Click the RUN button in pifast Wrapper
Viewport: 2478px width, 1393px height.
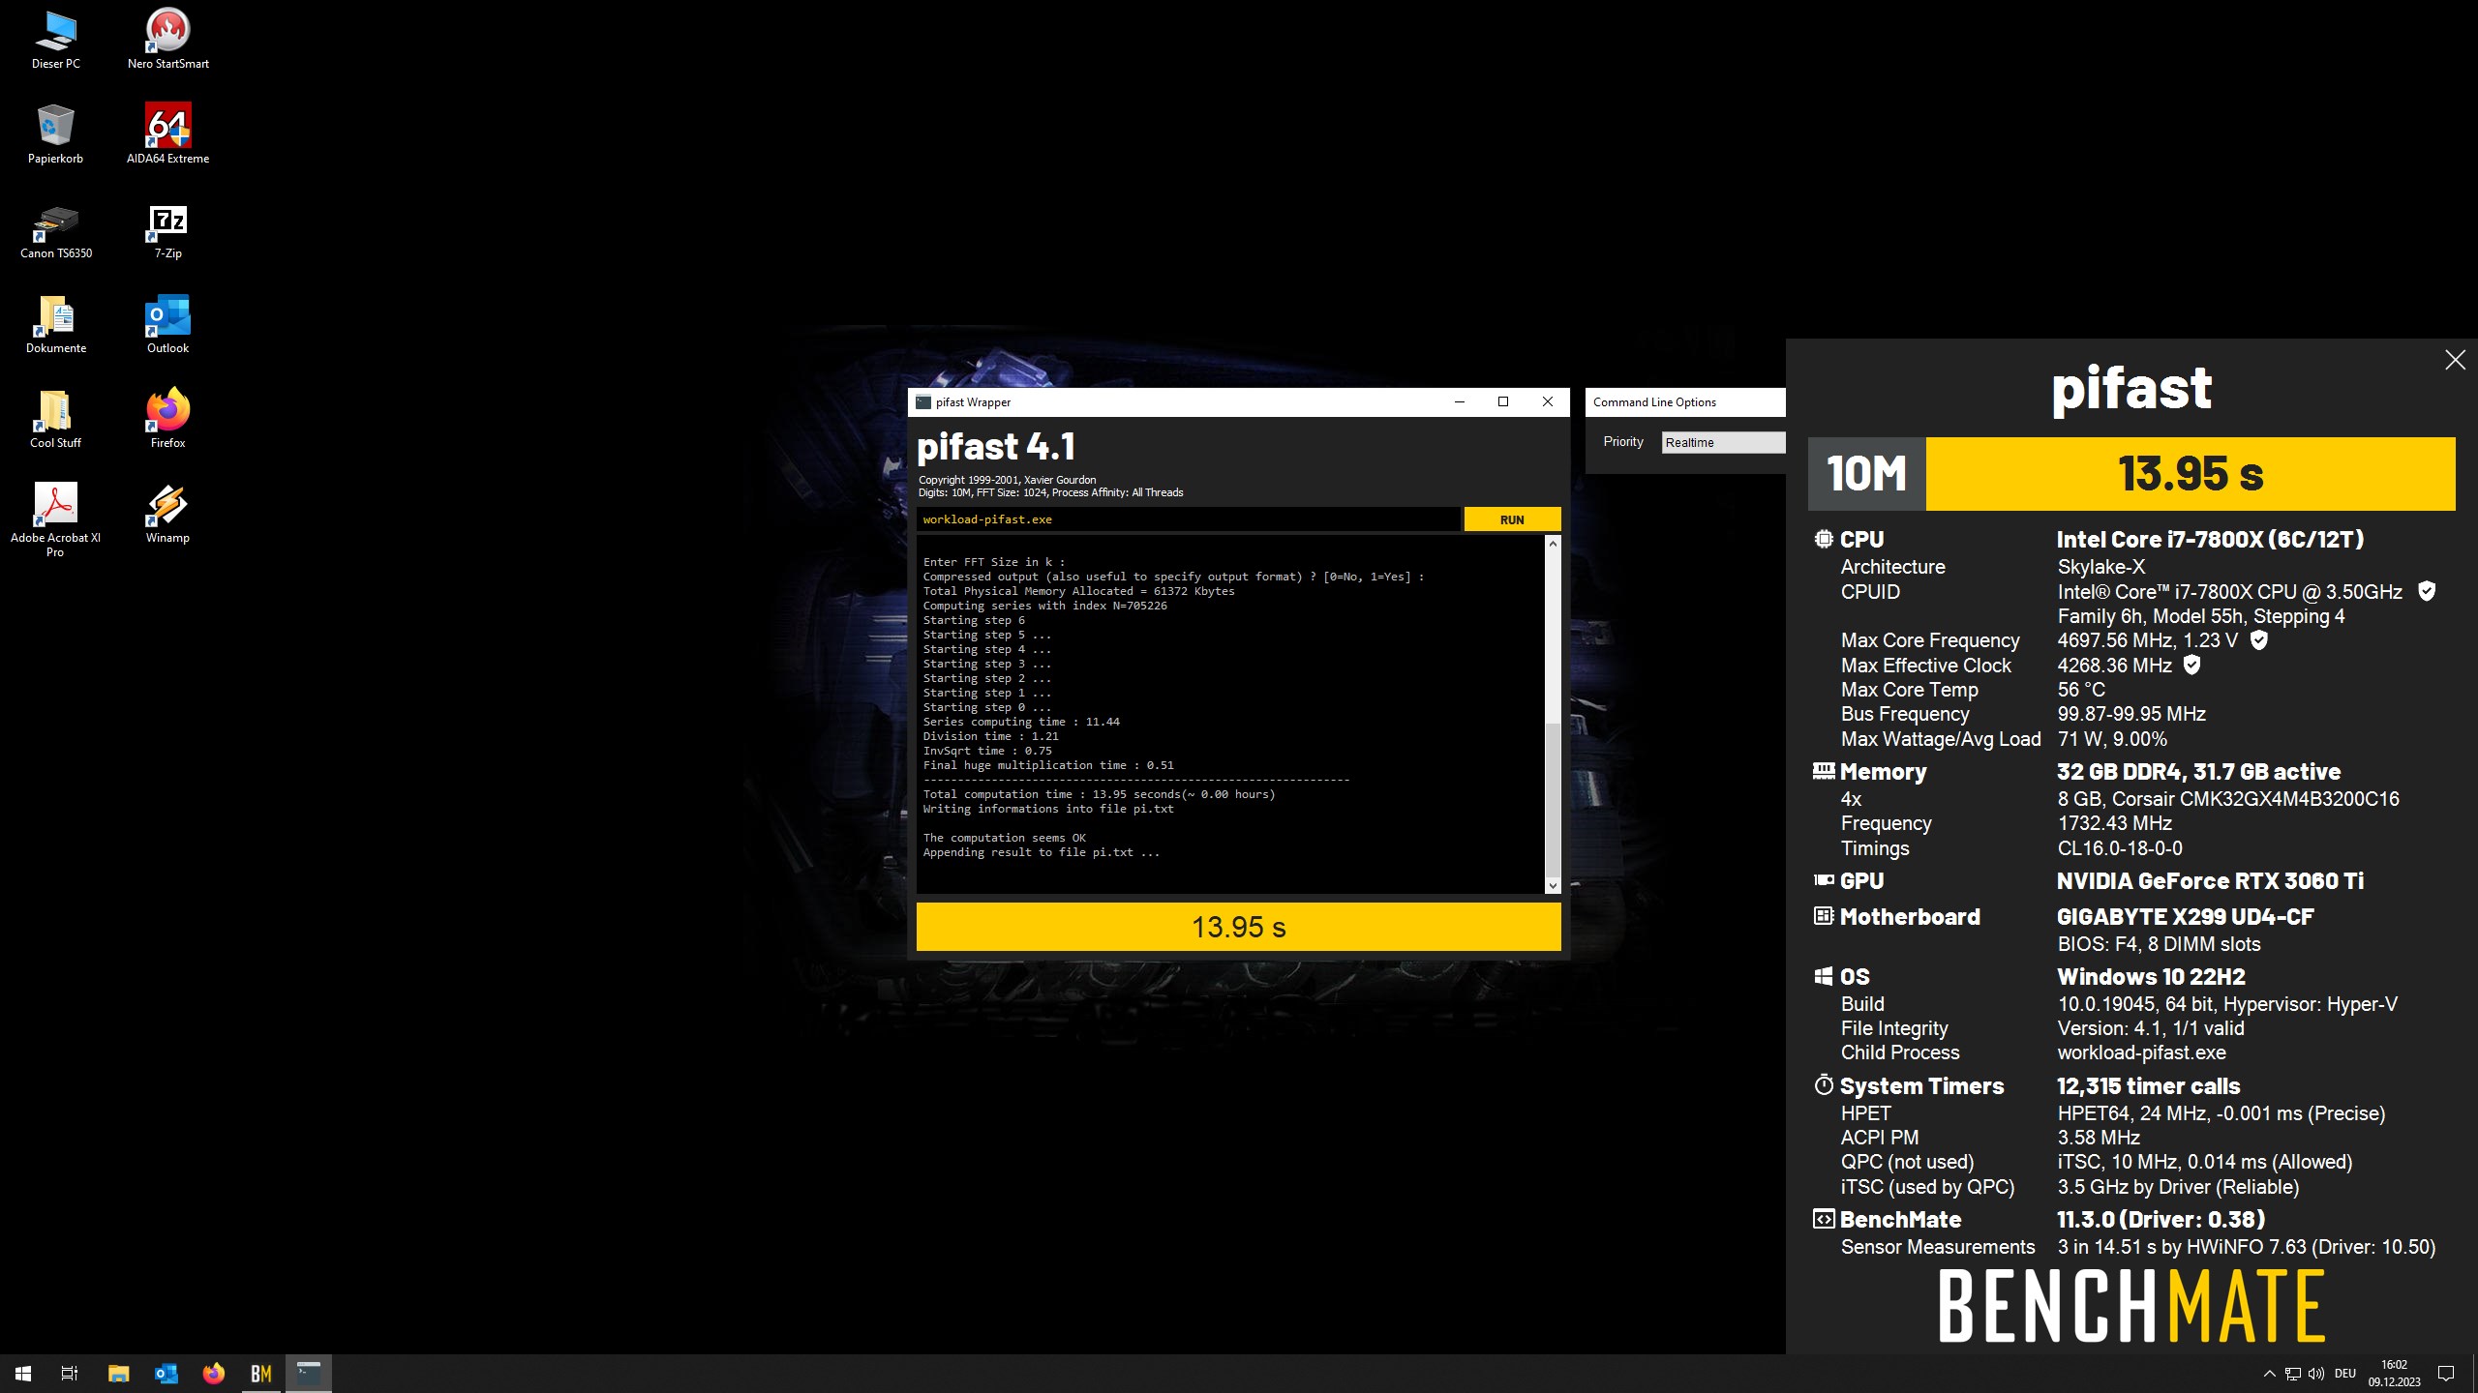point(1512,519)
